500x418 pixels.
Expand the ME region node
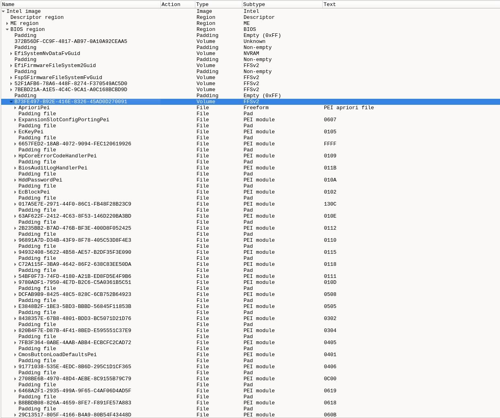click(7, 23)
